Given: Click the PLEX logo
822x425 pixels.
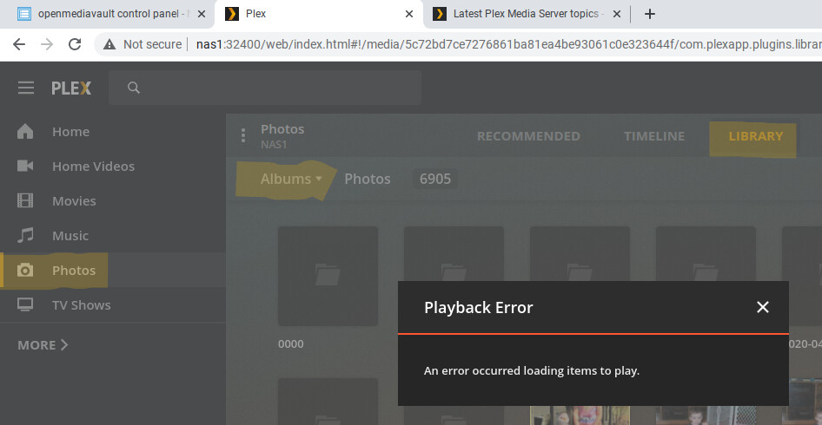Looking at the screenshot, I should (x=71, y=88).
